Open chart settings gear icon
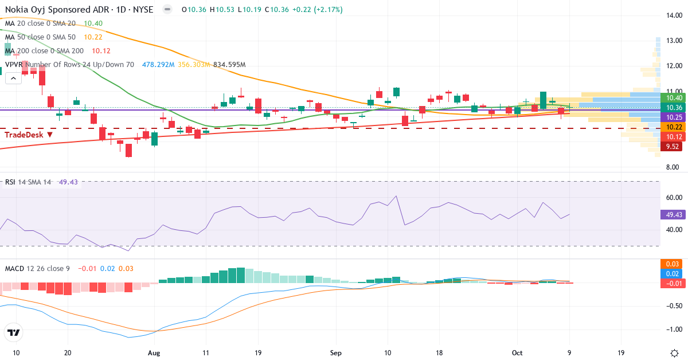Image resolution: width=688 pixels, height=361 pixels. (674, 352)
